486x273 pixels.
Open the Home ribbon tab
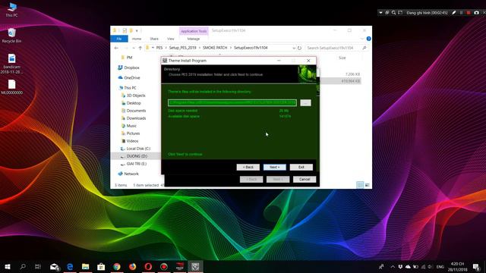[137, 39]
